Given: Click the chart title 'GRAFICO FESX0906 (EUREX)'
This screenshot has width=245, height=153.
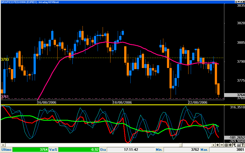Looking at the screenshot, I should [19, 2].
